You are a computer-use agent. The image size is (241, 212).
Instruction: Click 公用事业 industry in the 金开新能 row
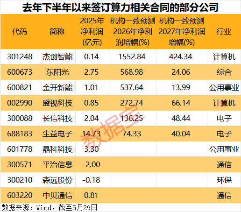(224, 87)
